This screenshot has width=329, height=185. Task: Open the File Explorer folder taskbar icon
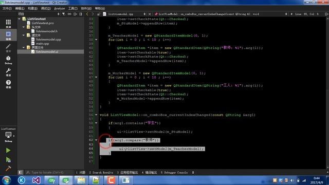(81, 180)
